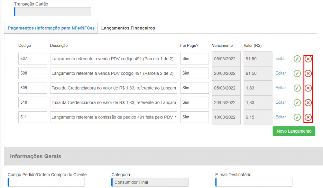The height and width of the screenshot is (188, 323).
Task: Click the Foi Pago? column header
Action: click(x=189, y=45)
